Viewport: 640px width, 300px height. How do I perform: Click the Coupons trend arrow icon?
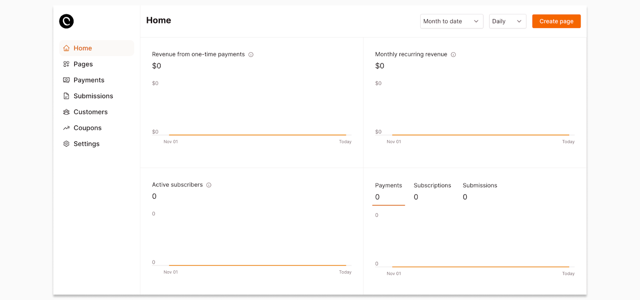[x=66, y=128]
